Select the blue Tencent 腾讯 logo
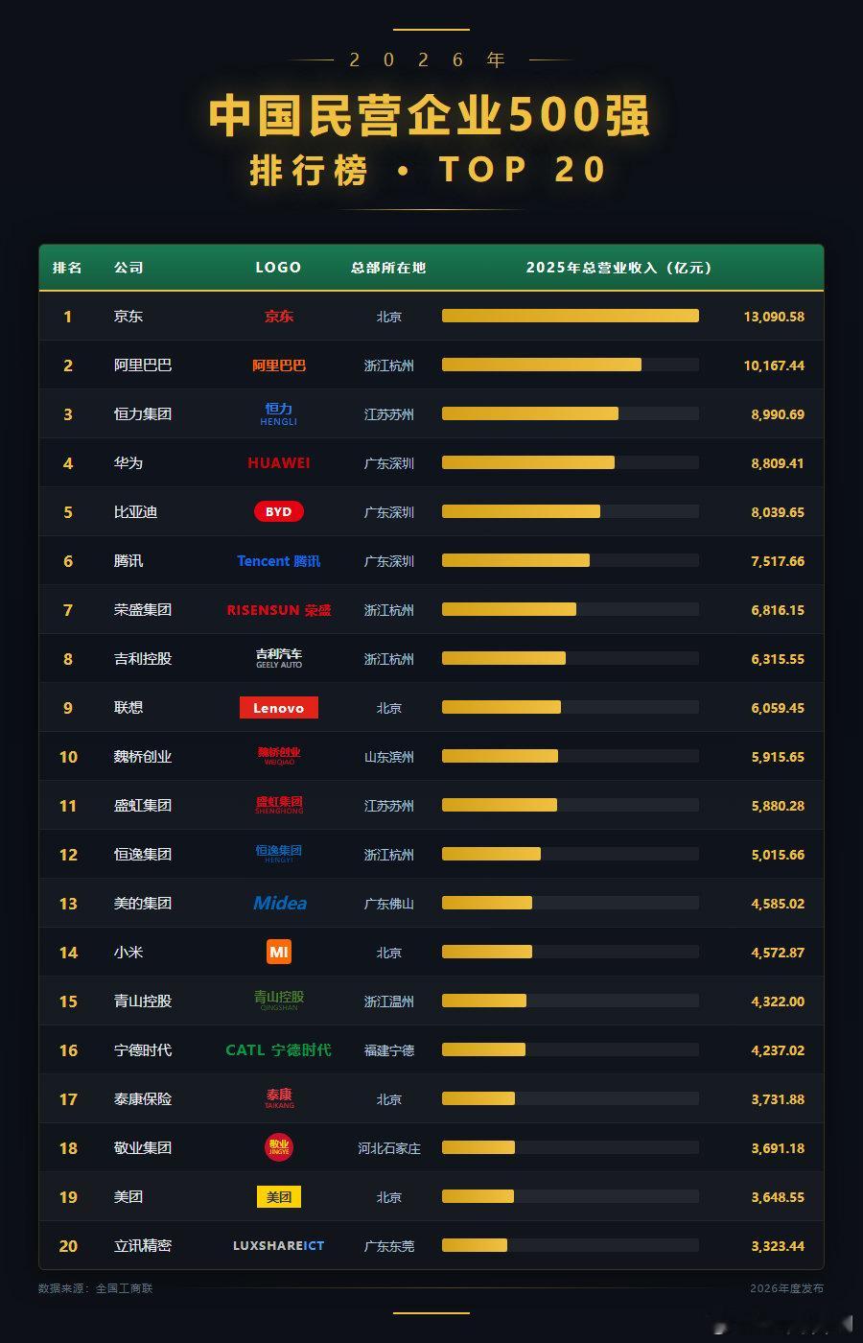The width and height of the screenshot is (863, 1343). [279, 560]
